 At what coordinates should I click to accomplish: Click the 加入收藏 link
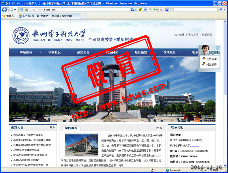click(x=179, y=34)
